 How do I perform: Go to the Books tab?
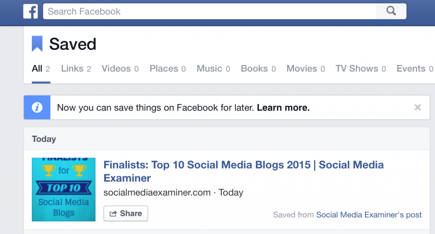coord(258,68)
